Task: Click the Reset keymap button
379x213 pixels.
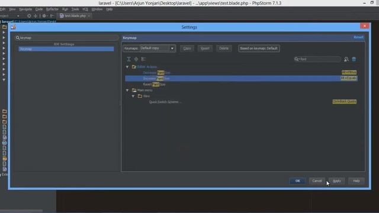Action: (205, 49)
